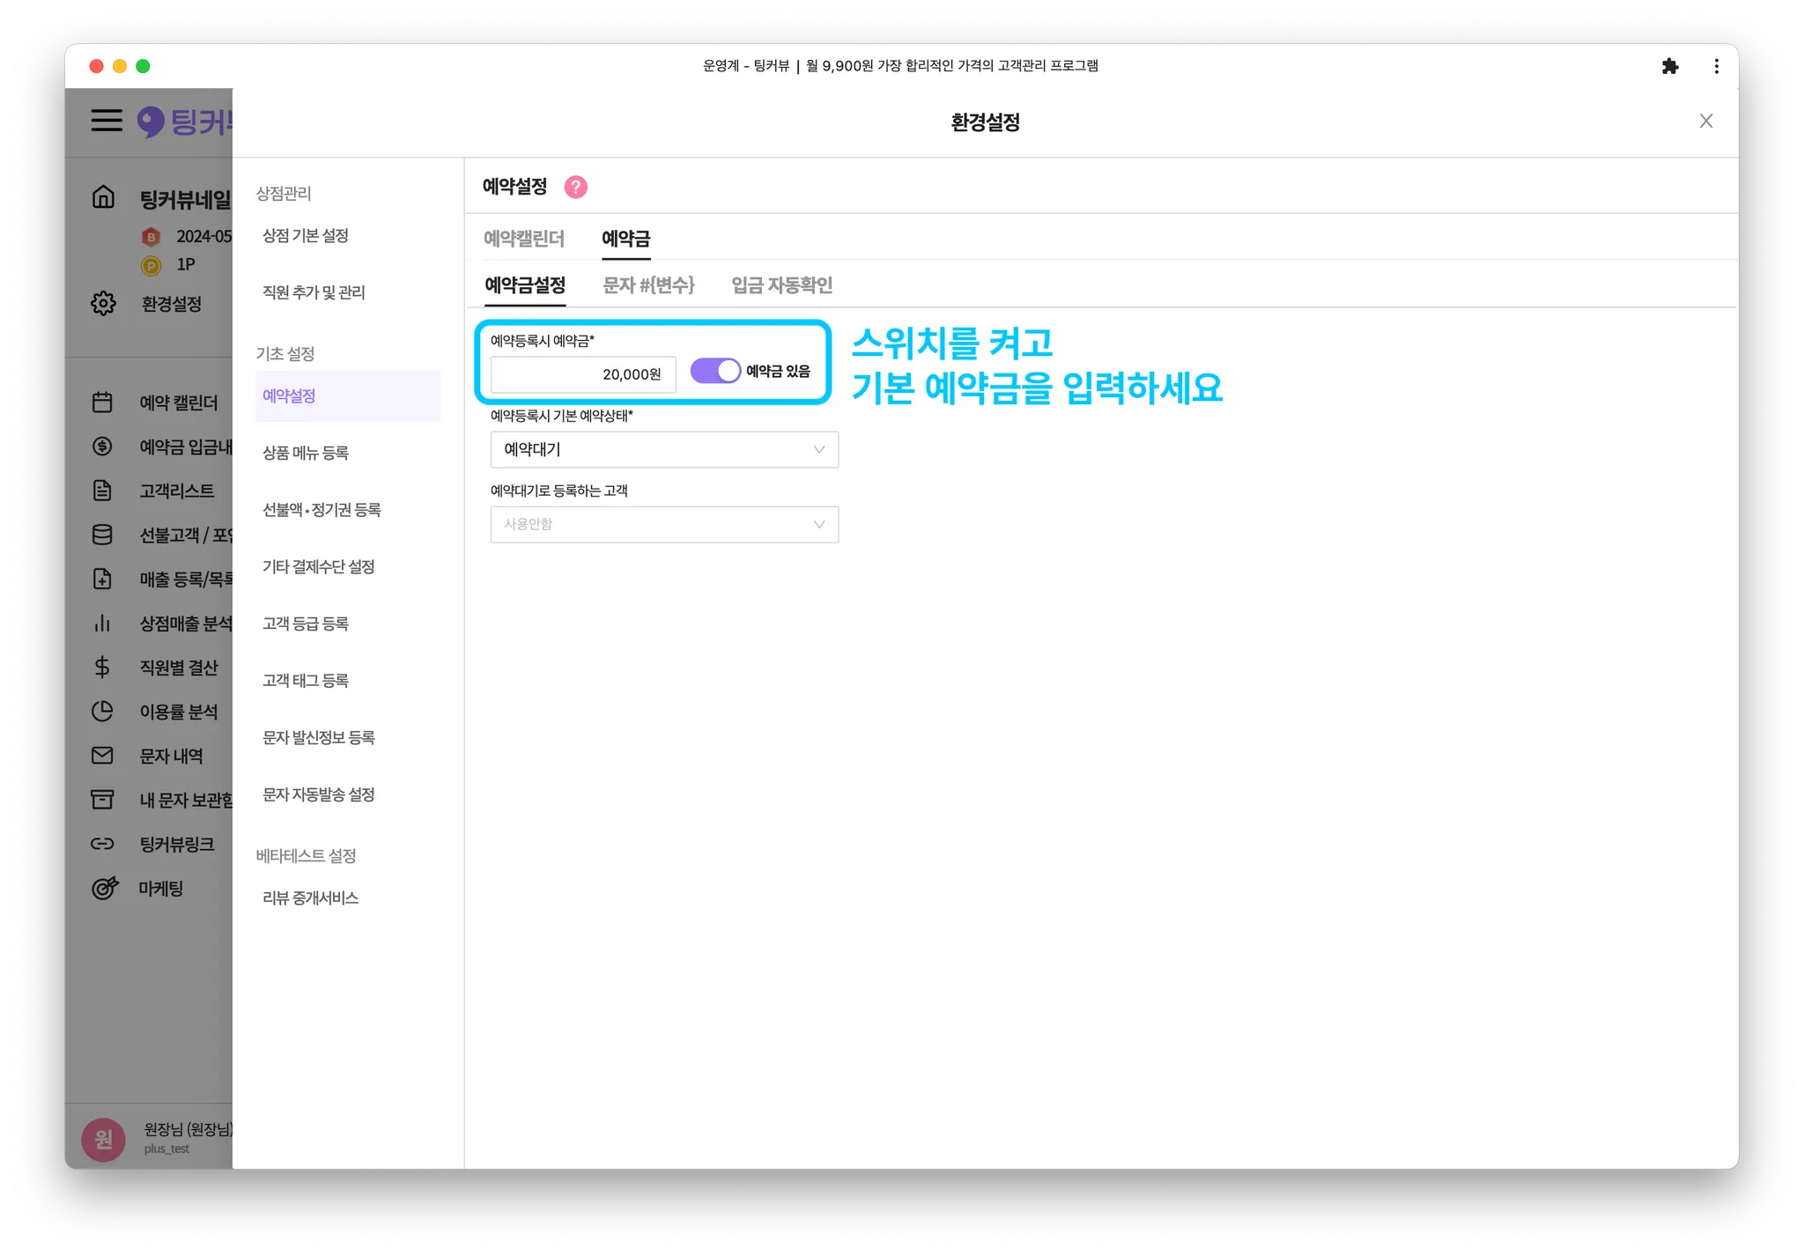Open browser three-dot menu
This screenshot has height=1255, width=1804.
pyautogui.click(x=1716, y=66)
